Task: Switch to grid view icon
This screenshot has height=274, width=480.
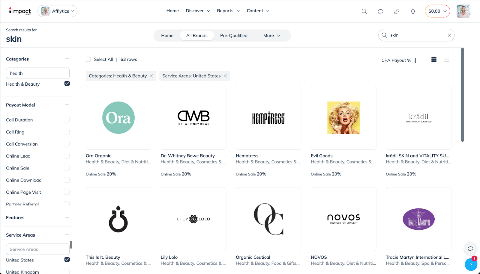Action: coord(434,59)
